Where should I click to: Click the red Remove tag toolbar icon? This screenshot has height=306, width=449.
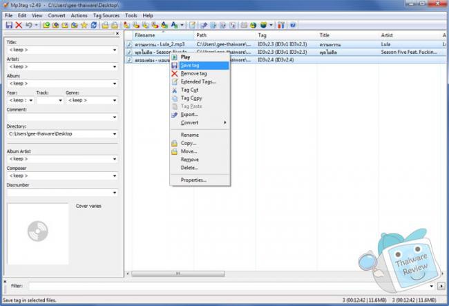[x=19, y=25]
